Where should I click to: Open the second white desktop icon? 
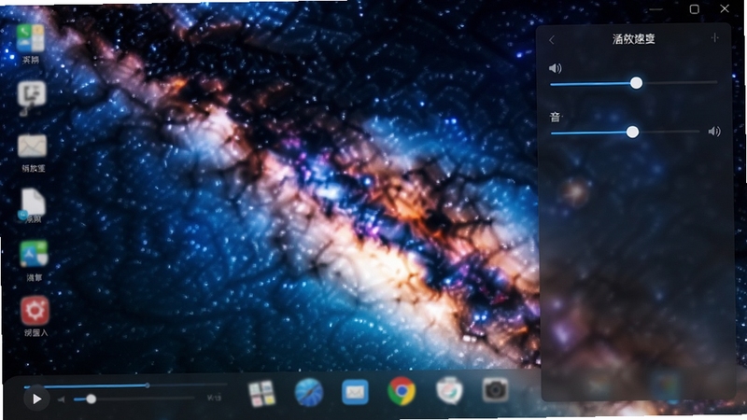(x=32, y=96)
